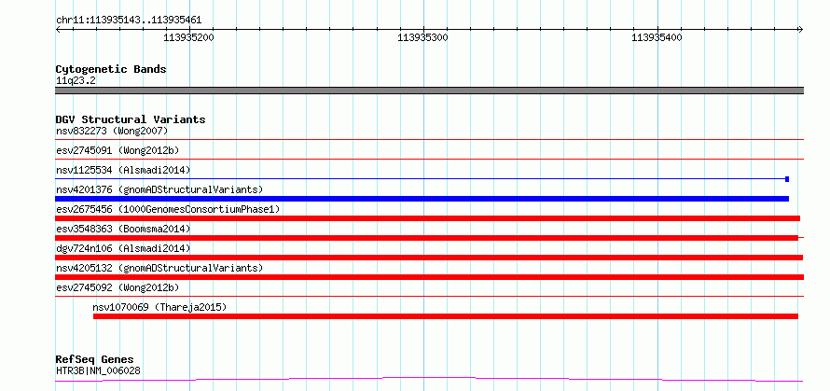The image size is (830, 391).
Task: Open variant nsv1125534 (Alsmadi2014) label
Action: point(123,170)
